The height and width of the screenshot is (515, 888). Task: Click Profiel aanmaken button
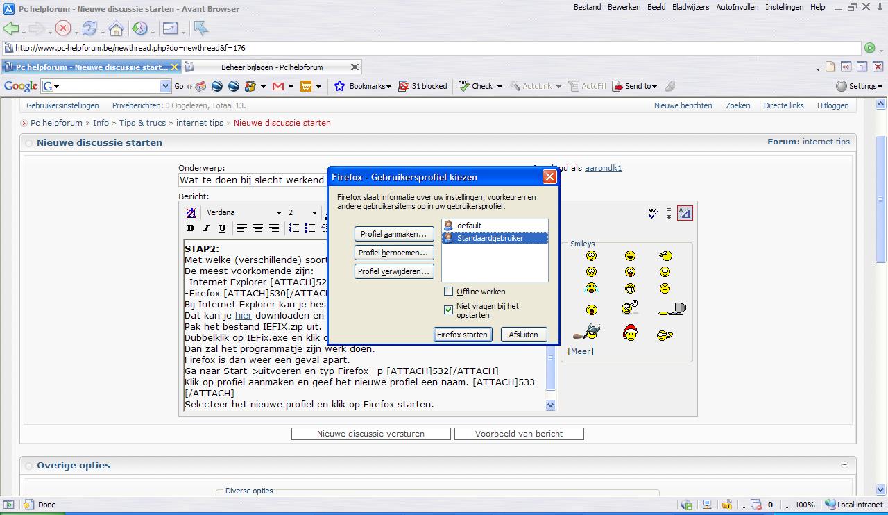pos(394,234)
